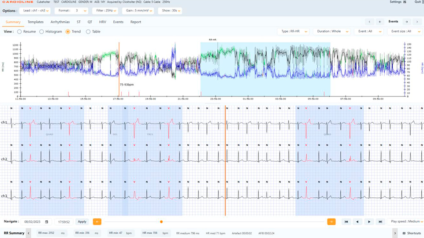Image resolution: width=424 pixels, height=238 pixels.
Task: Open the HRV tab
Action: point(102,22)
